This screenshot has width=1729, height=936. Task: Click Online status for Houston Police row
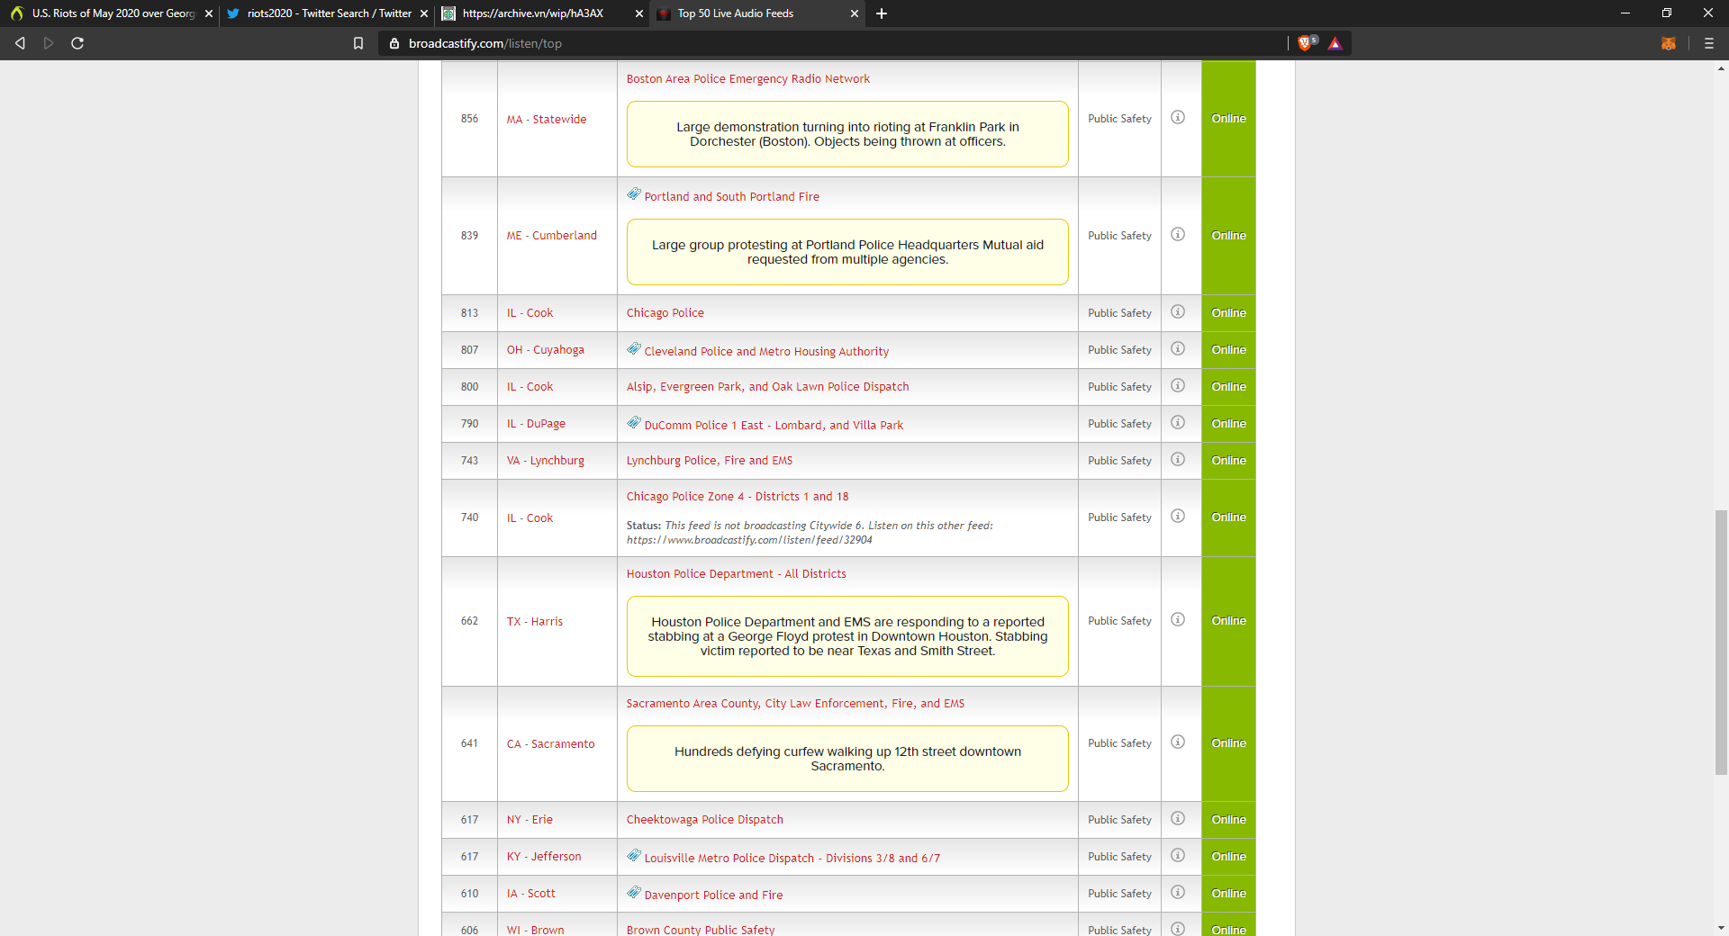(1228, 621)
